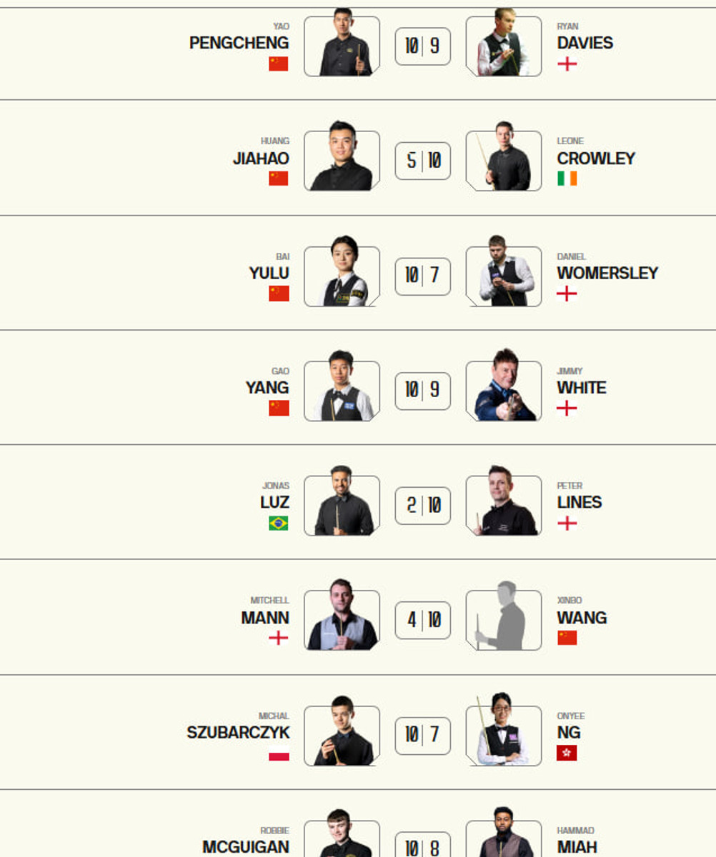Click England flag under Jimmy White
Screen dimensions: 716x857
click(567, 409)
